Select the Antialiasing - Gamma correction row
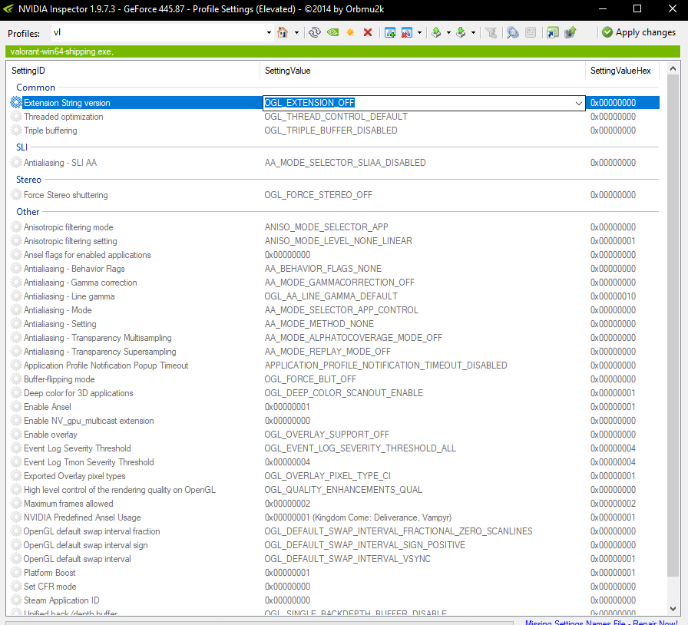Screen dimensions: 688x625 point(334,283)
